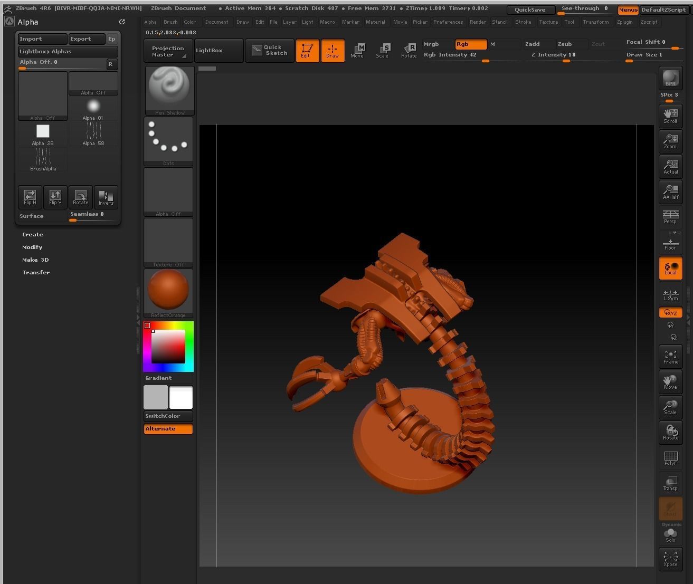Select the white main color swatch
The height and width of the screenshot is (584, 693).
[181, 397]
